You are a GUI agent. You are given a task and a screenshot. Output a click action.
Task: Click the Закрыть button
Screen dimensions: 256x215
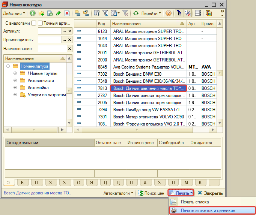tap(210, 193)
